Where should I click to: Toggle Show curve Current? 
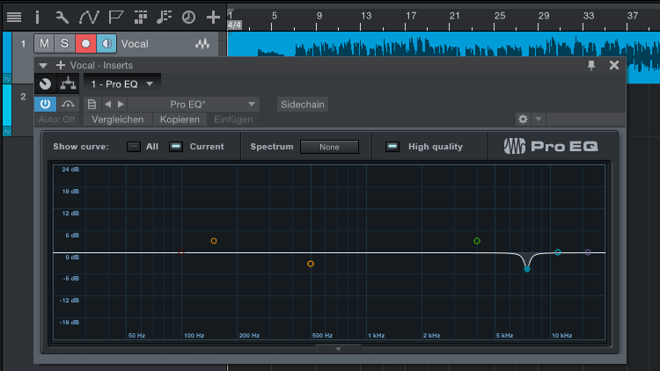click(176, 147)
